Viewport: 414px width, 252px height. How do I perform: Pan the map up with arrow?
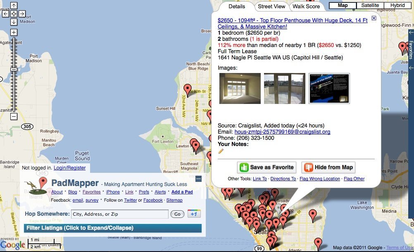[x=14, y=6]
